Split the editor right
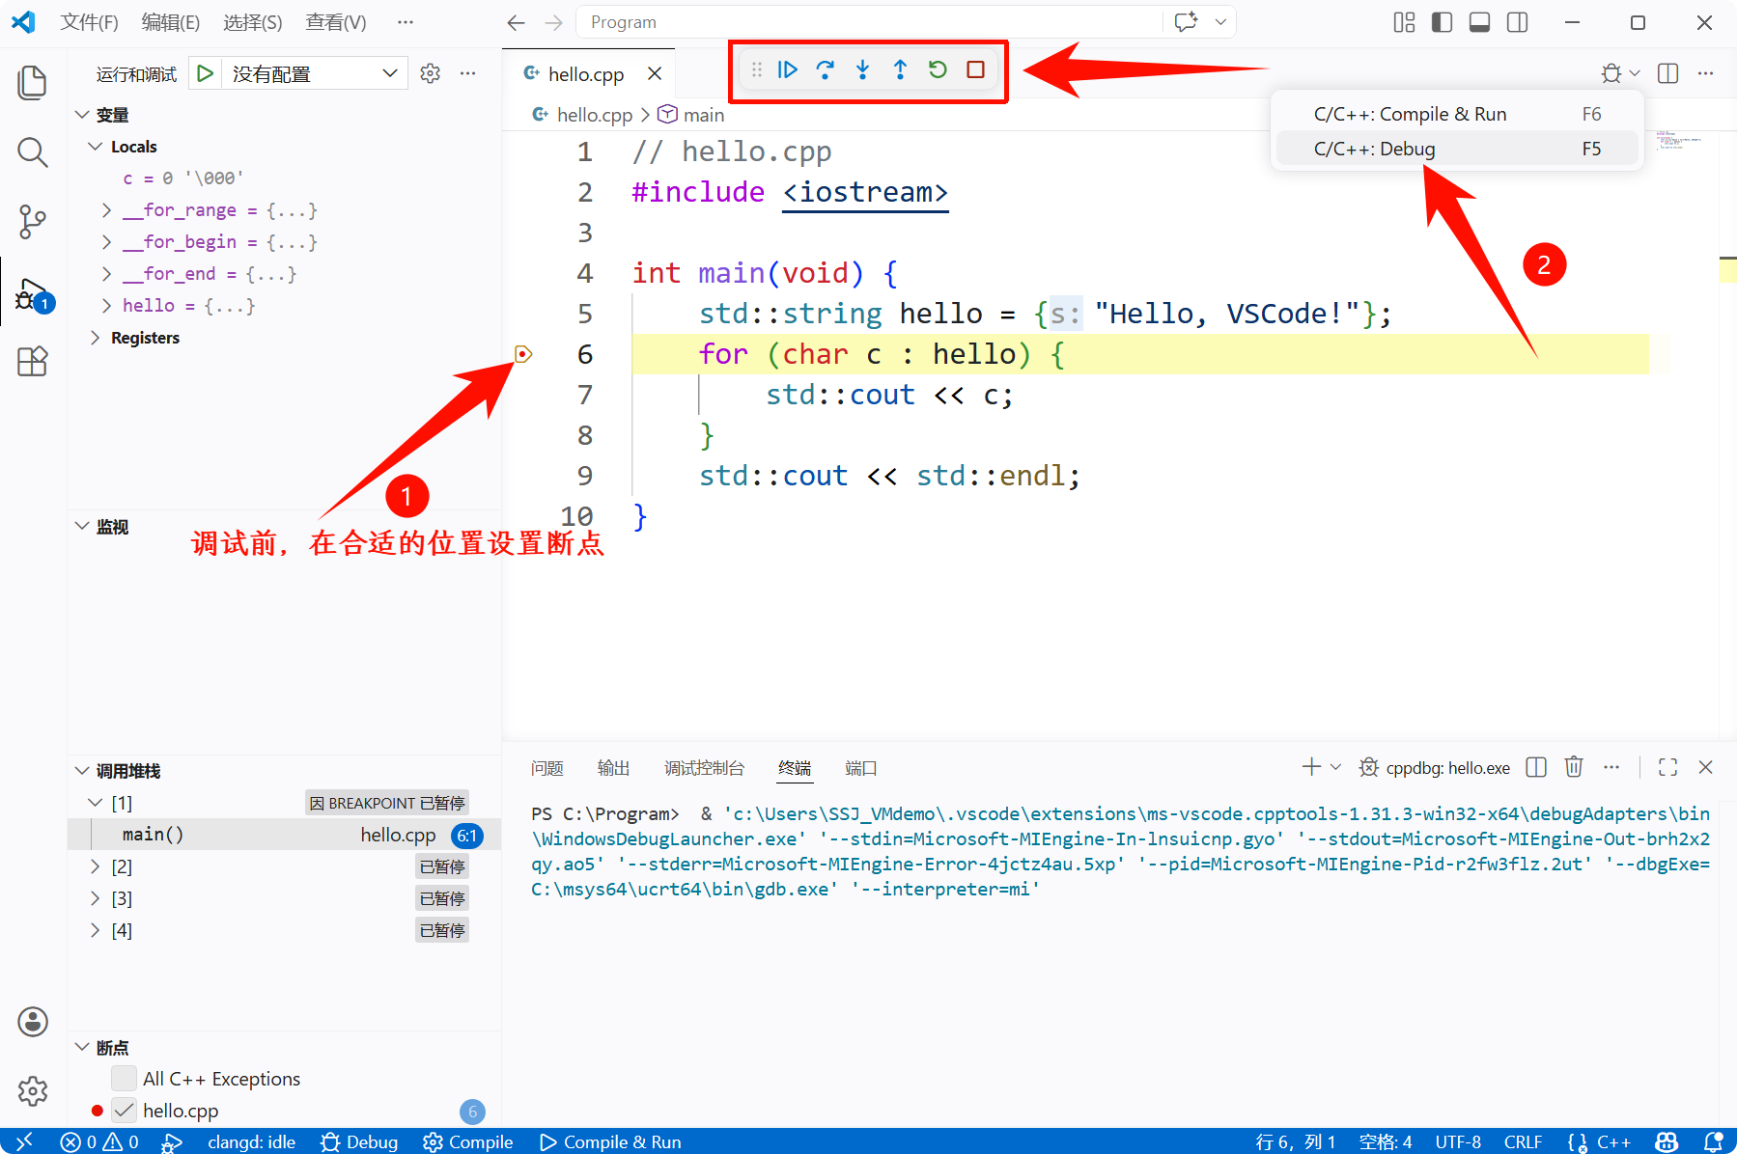 1667,73
